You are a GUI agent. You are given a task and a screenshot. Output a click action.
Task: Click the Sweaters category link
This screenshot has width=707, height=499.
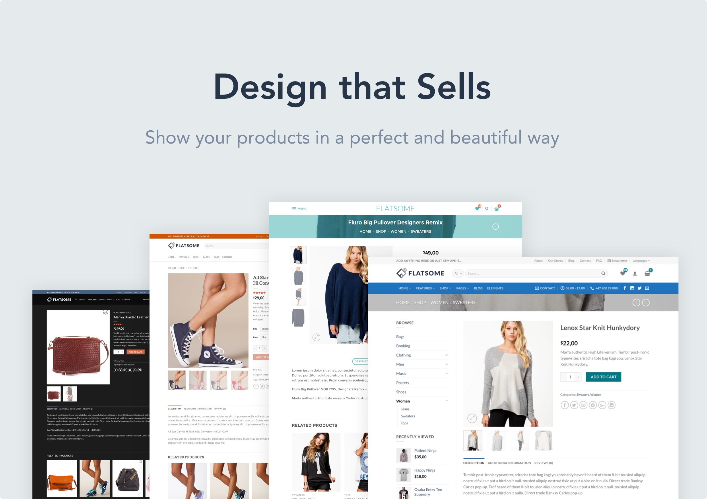[x=408, y=416]
